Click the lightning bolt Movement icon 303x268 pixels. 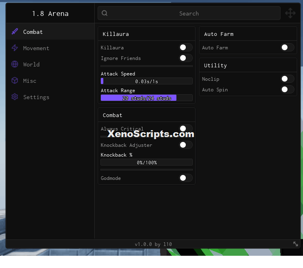pyautogui.click(x=15, y=48)
